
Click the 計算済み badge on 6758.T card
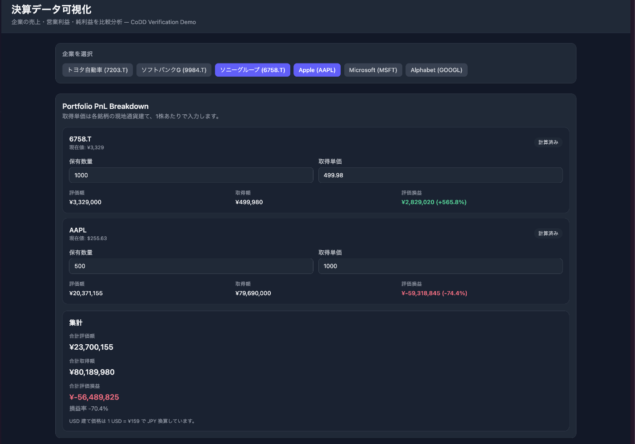(548, 142)
